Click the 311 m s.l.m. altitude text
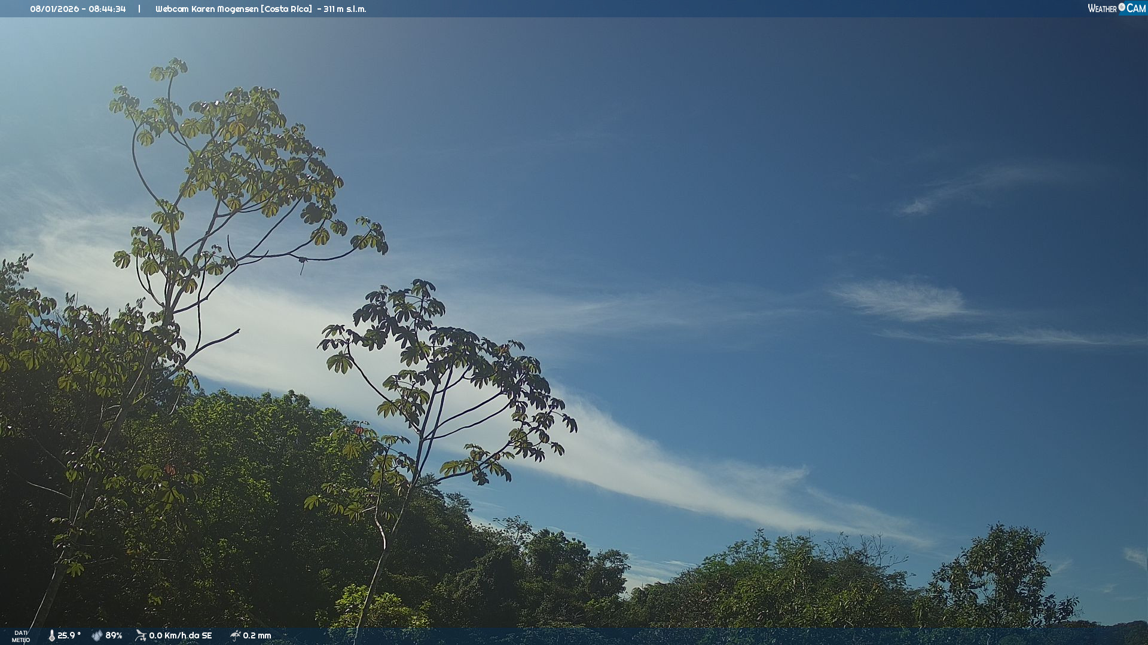The image size is (1148, 645). (x=344, y=9)
